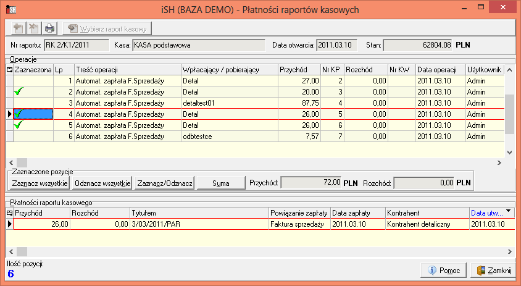
Task: Click the Stan field showing 62804,08
Action: click(418, 45)
